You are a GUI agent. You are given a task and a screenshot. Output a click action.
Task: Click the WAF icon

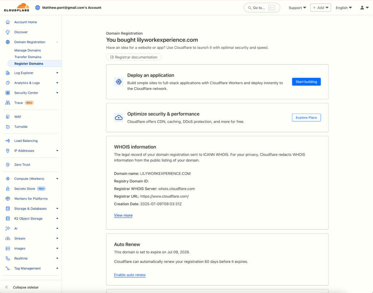(x=8, y=117)
